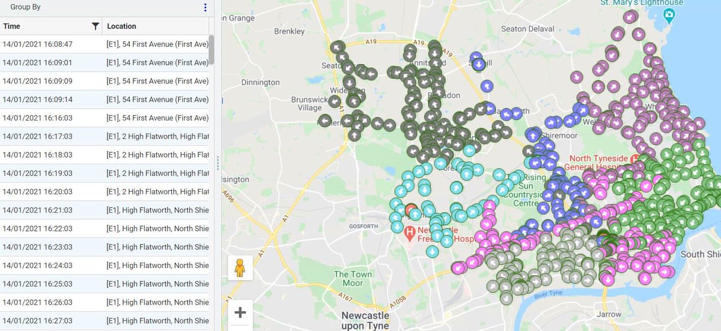
Task: Sort by the Location column header
Action: tap(156, 26)
